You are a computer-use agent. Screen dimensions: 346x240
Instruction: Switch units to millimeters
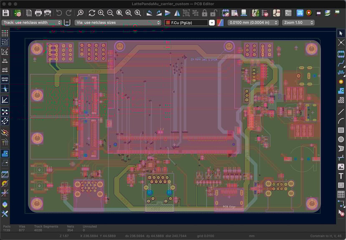click(x=5, y=79)
